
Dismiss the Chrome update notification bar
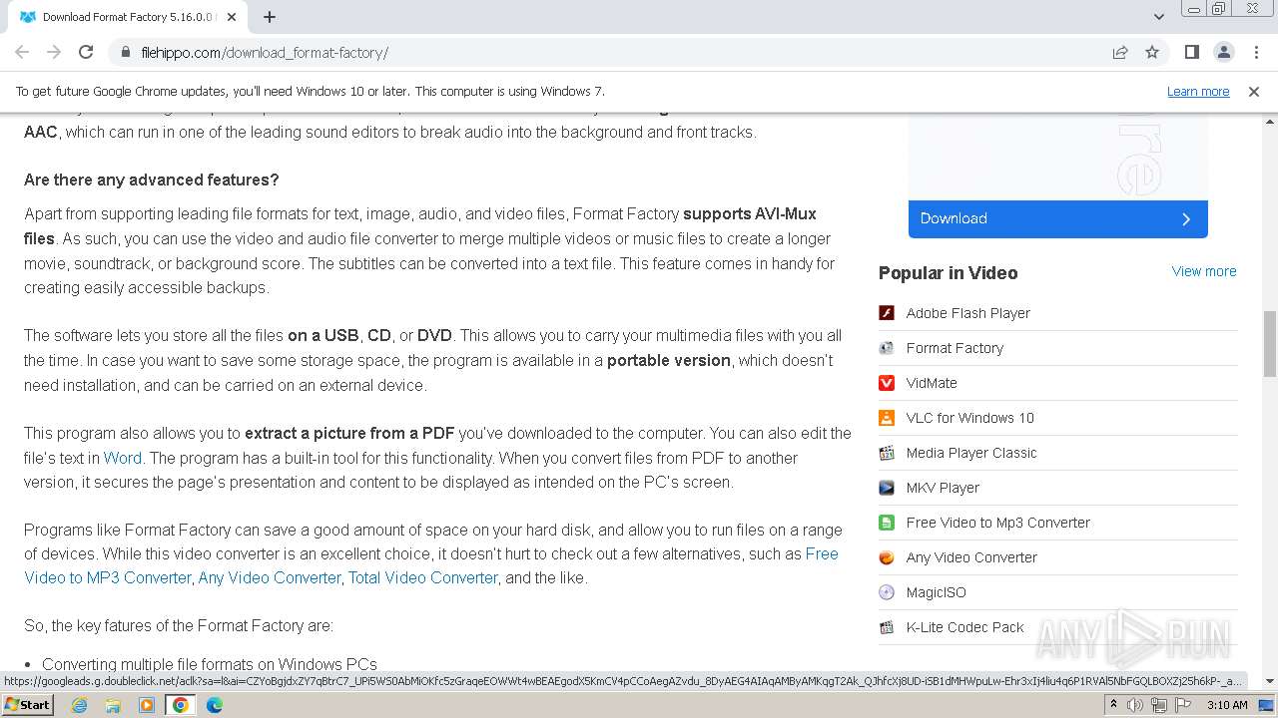[1254, 91]
